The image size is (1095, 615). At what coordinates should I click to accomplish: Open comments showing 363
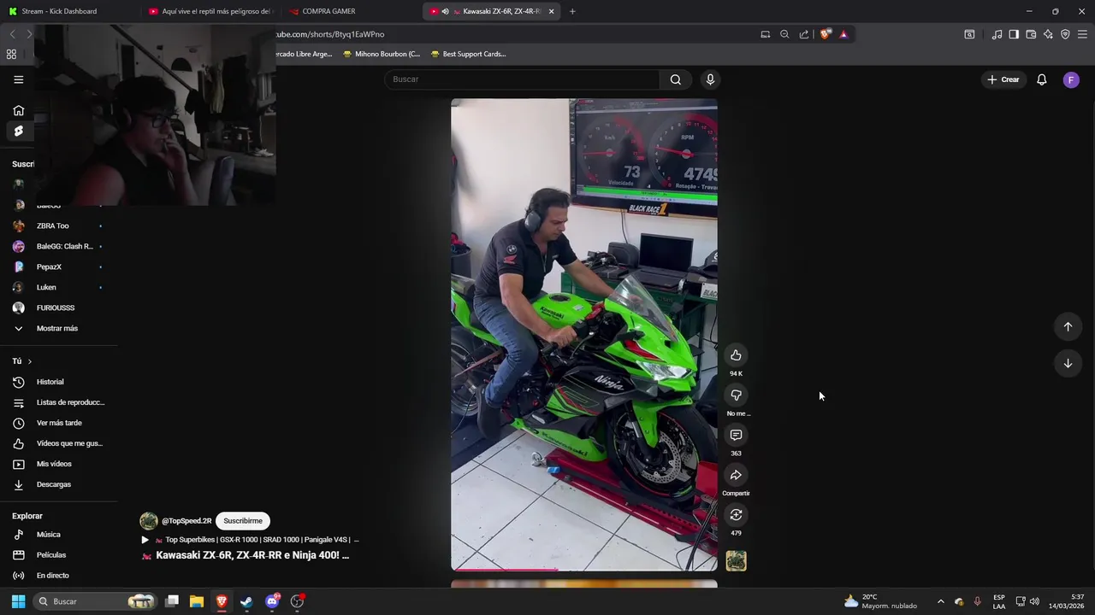tap(736, 436)
